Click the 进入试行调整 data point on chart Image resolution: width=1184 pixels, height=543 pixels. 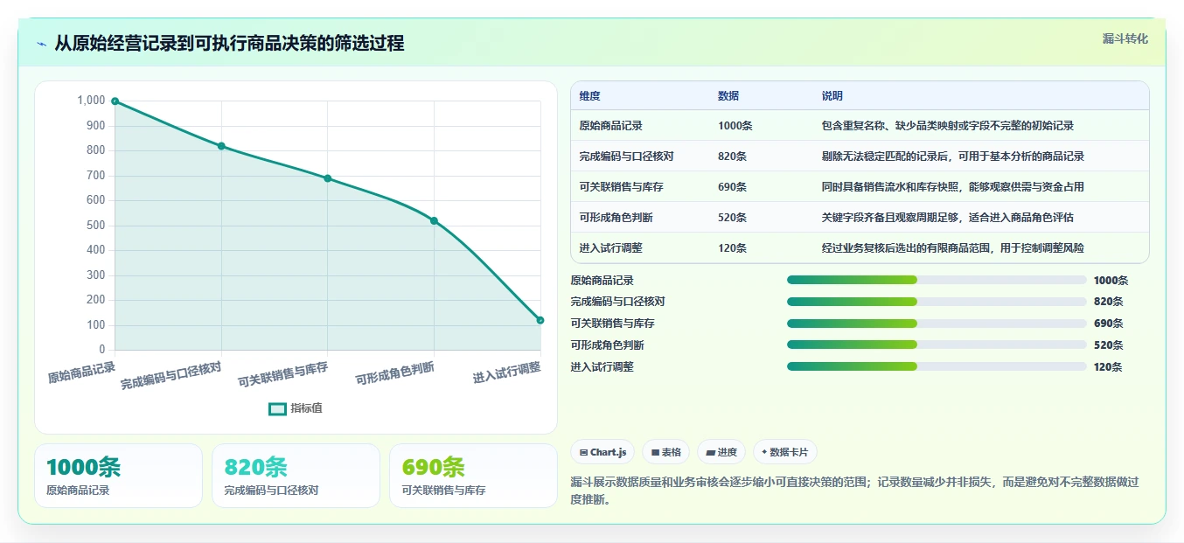tap(540, 320)
